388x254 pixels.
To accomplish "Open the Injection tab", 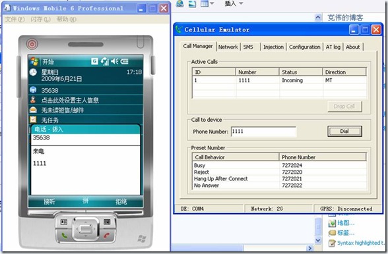I will coord(273,47).
